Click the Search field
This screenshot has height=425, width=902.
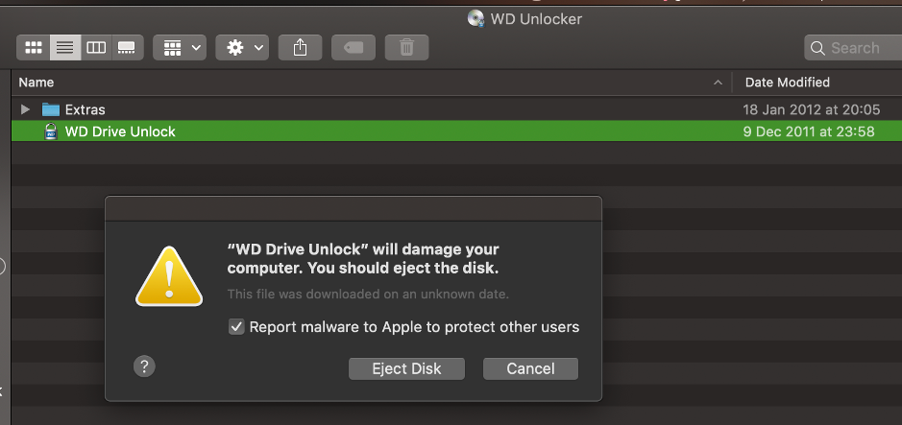(853, 47)
